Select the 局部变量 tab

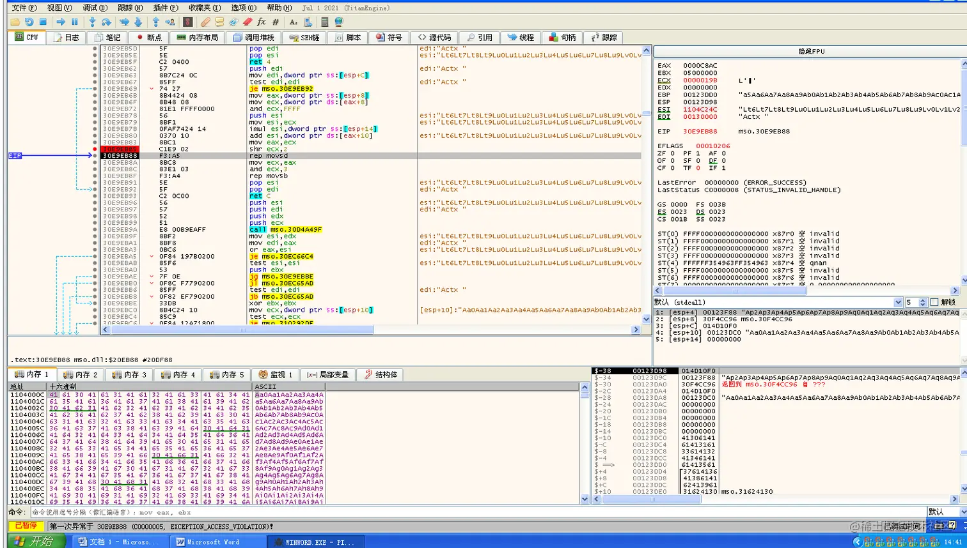click(327, 374)
